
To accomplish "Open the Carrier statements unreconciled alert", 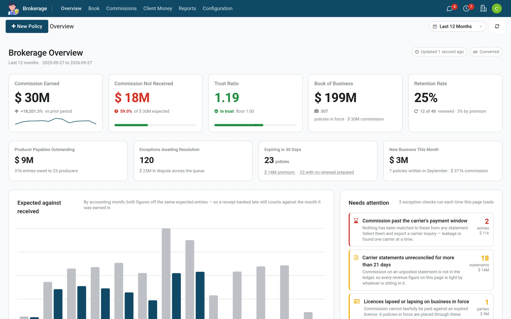I will coord(421,270).
